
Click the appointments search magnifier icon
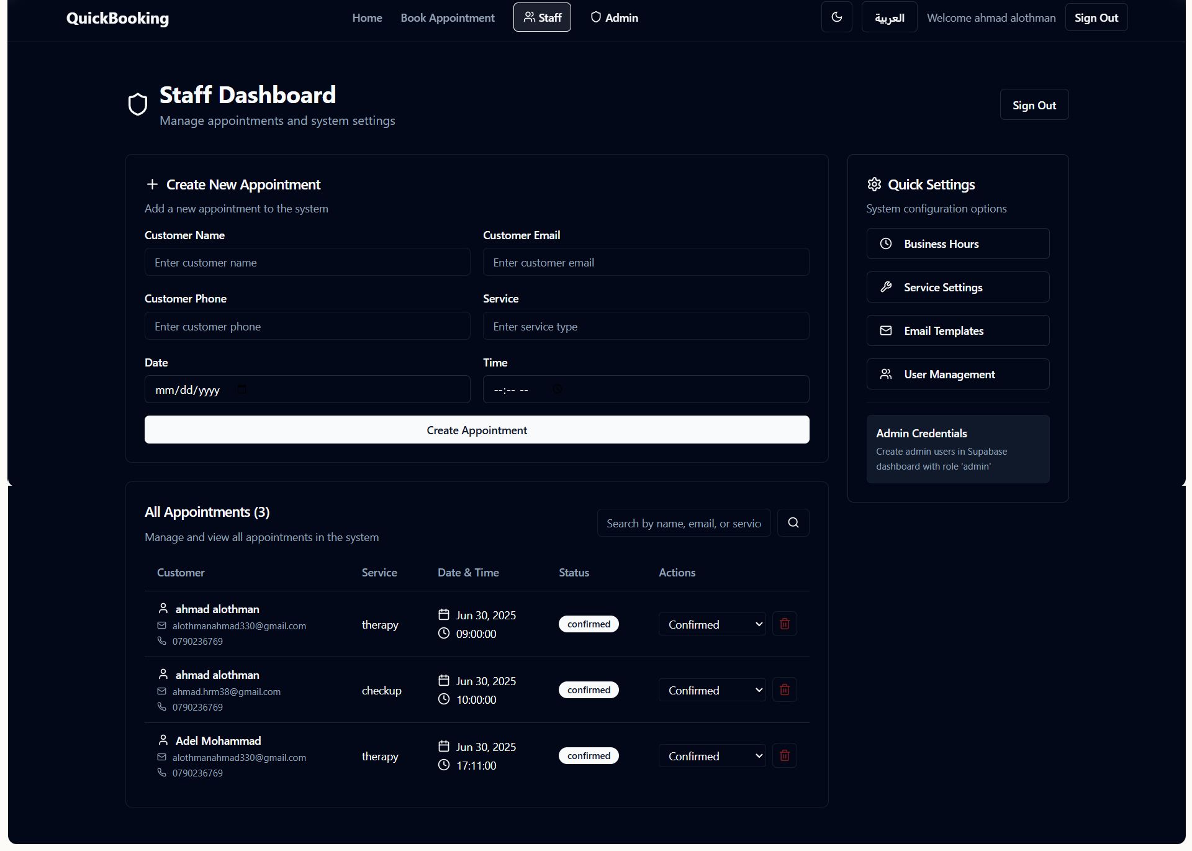[x=793, y=523]
